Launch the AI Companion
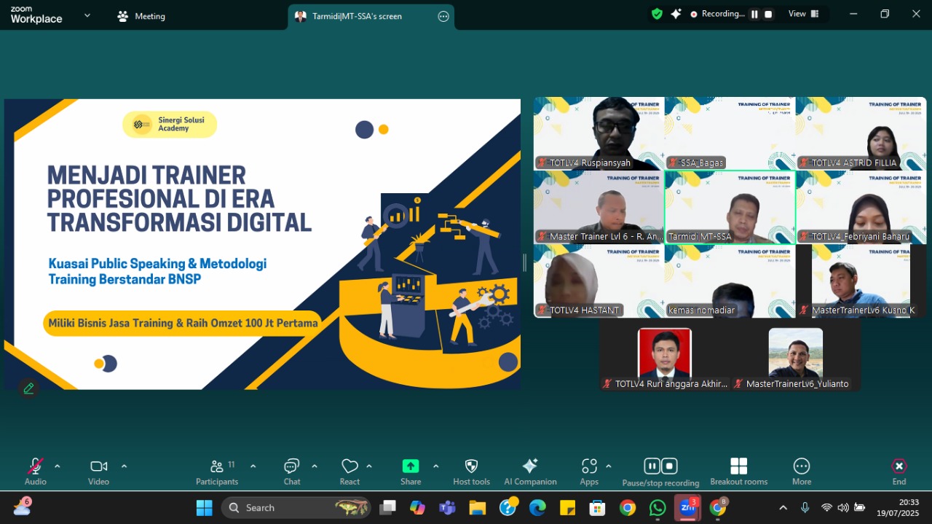Image resolution: width=932 pixels, height=524 pixels. pyautogui.click(x=530, y=466)
